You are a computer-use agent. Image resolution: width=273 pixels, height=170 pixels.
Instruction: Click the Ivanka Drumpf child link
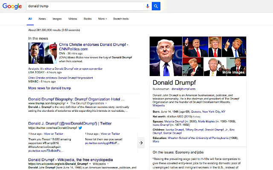click(x=174, y=130)
